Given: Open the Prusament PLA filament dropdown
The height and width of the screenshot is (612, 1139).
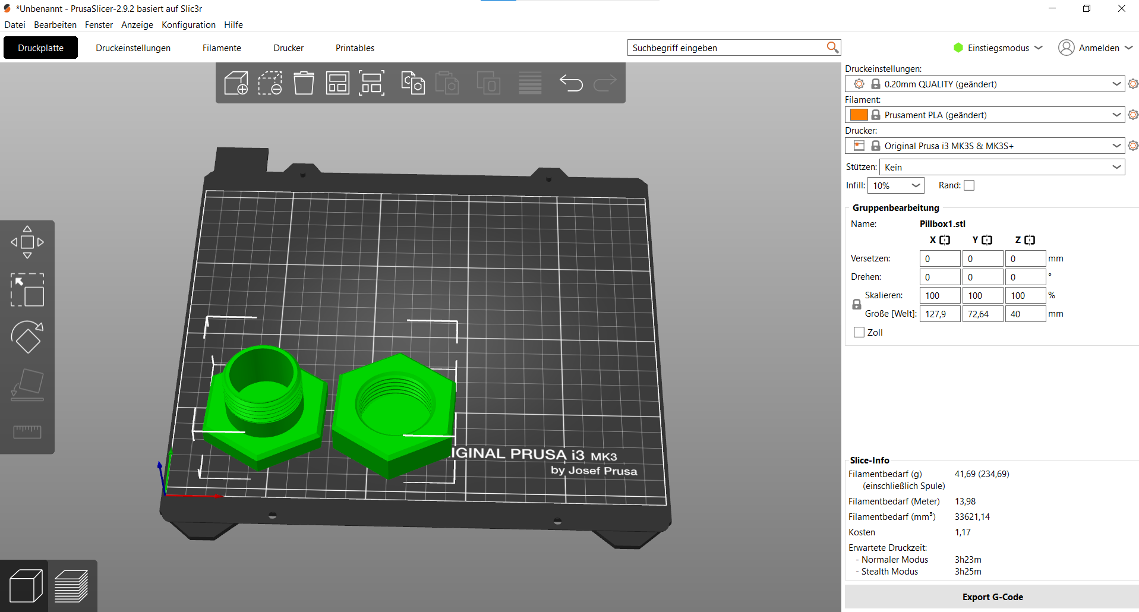Looking at the screenshot, I should click(985, 115).
